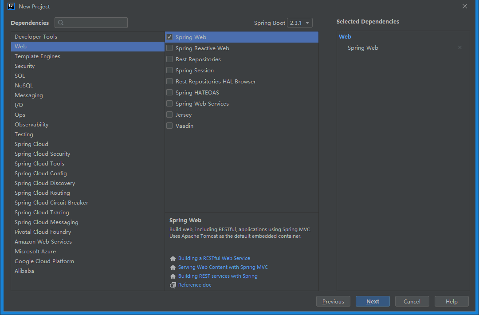This screenshot has width=479, height=315.
Task: Open the Testing category
Action: point(88,134)
